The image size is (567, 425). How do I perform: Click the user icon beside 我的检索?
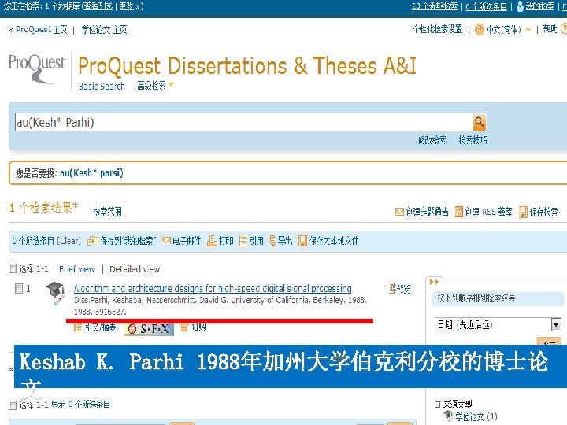[520, 6]
